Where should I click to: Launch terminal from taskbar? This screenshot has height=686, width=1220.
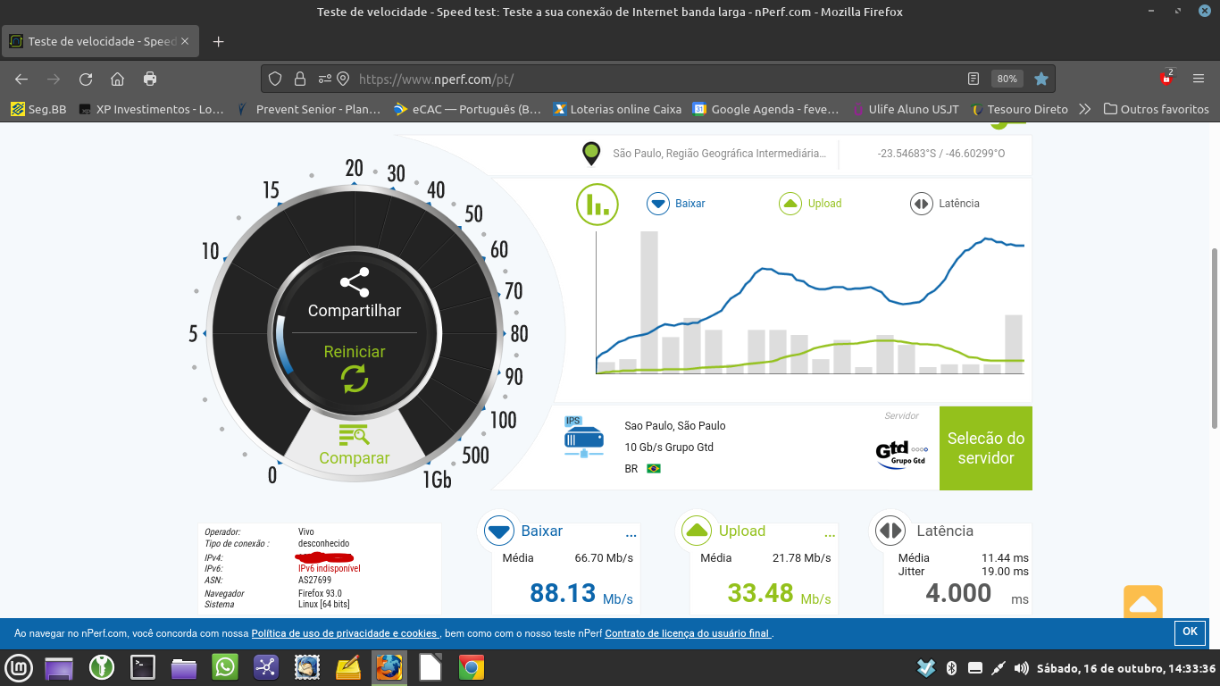pyautogui.click(x=143, y=667)
